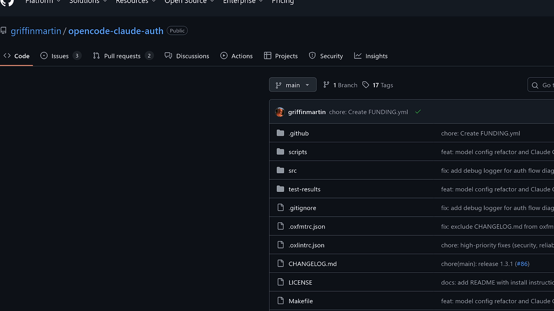View the 1 Branch link

(340, 85)
